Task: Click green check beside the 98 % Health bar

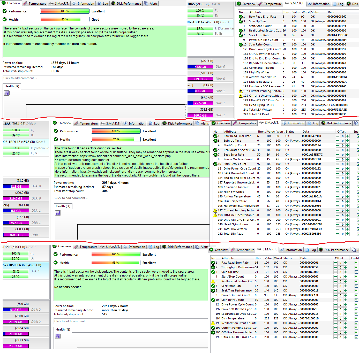Action: click(56, 263)
